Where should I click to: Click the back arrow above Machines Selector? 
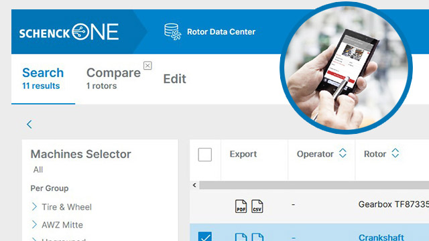tap(29, 125)
